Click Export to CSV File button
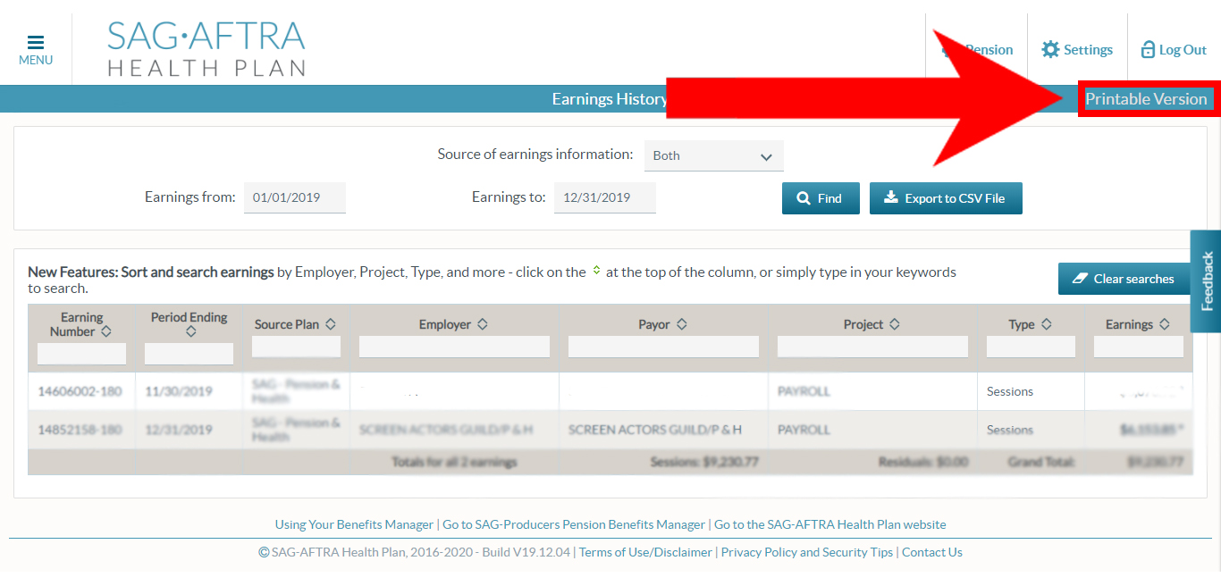Screen dimensions: 1221x586 946,198
